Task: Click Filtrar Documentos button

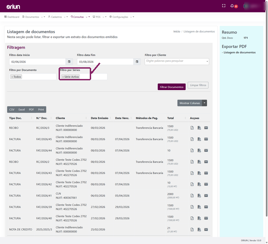Action: click(x=172, y=87)
